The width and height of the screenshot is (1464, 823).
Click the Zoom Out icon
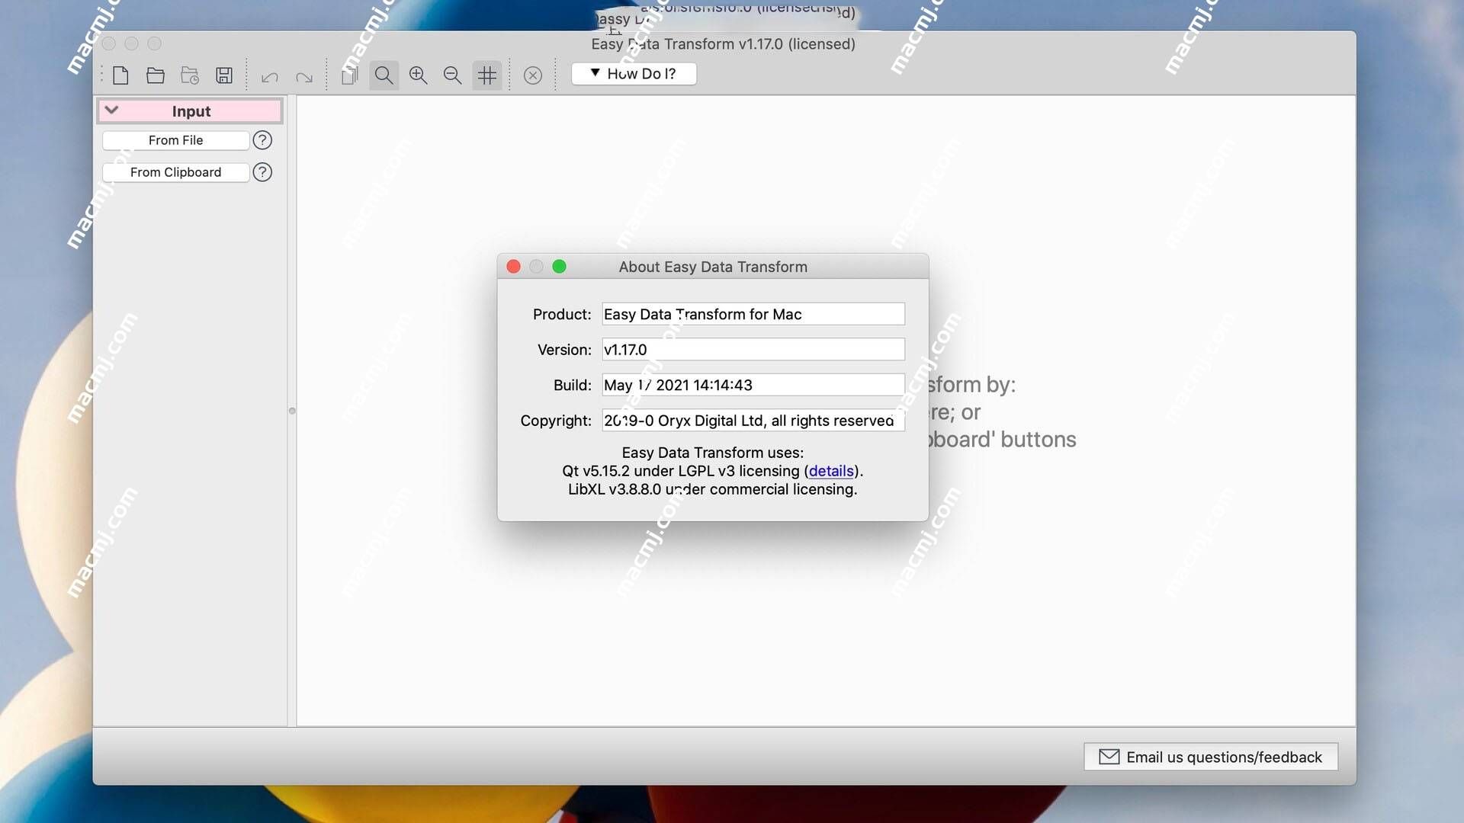pos(451,75)
